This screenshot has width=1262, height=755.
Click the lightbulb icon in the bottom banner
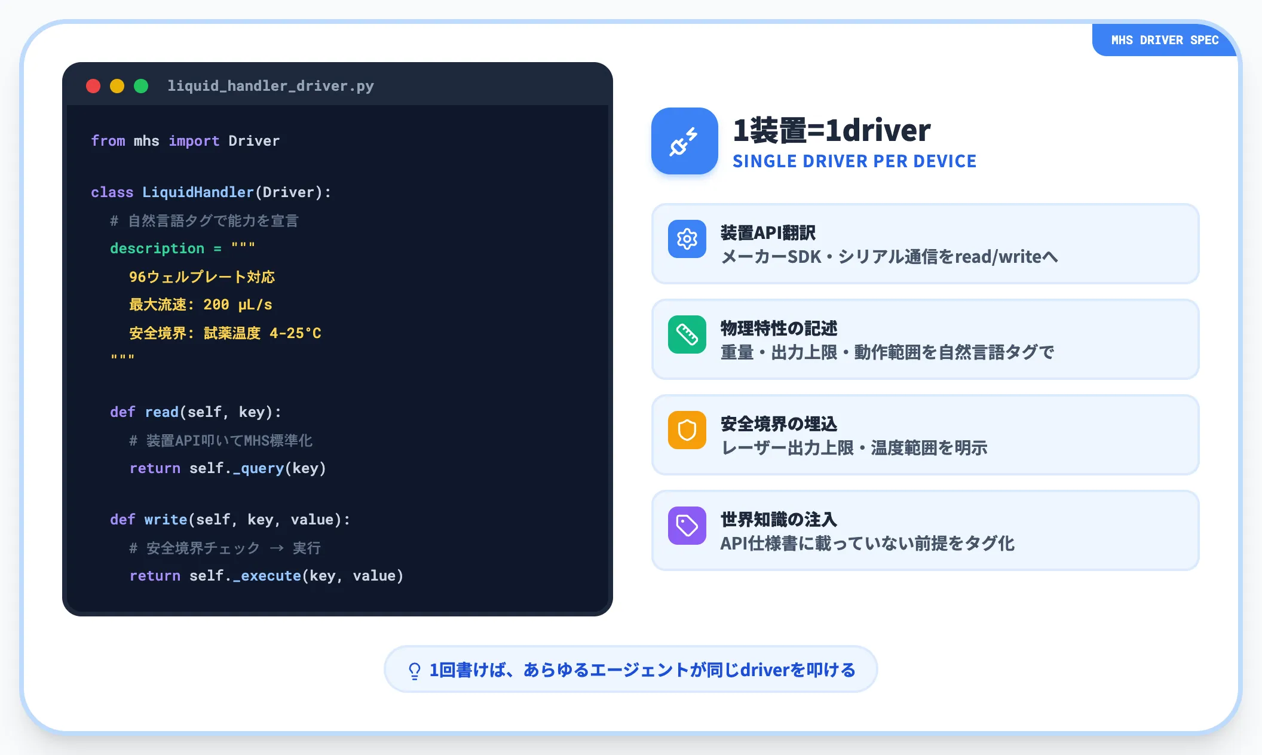tap(414, 671)
